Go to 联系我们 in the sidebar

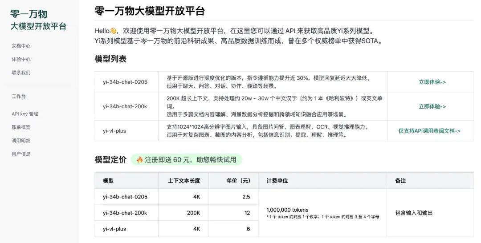pos(21,73)
